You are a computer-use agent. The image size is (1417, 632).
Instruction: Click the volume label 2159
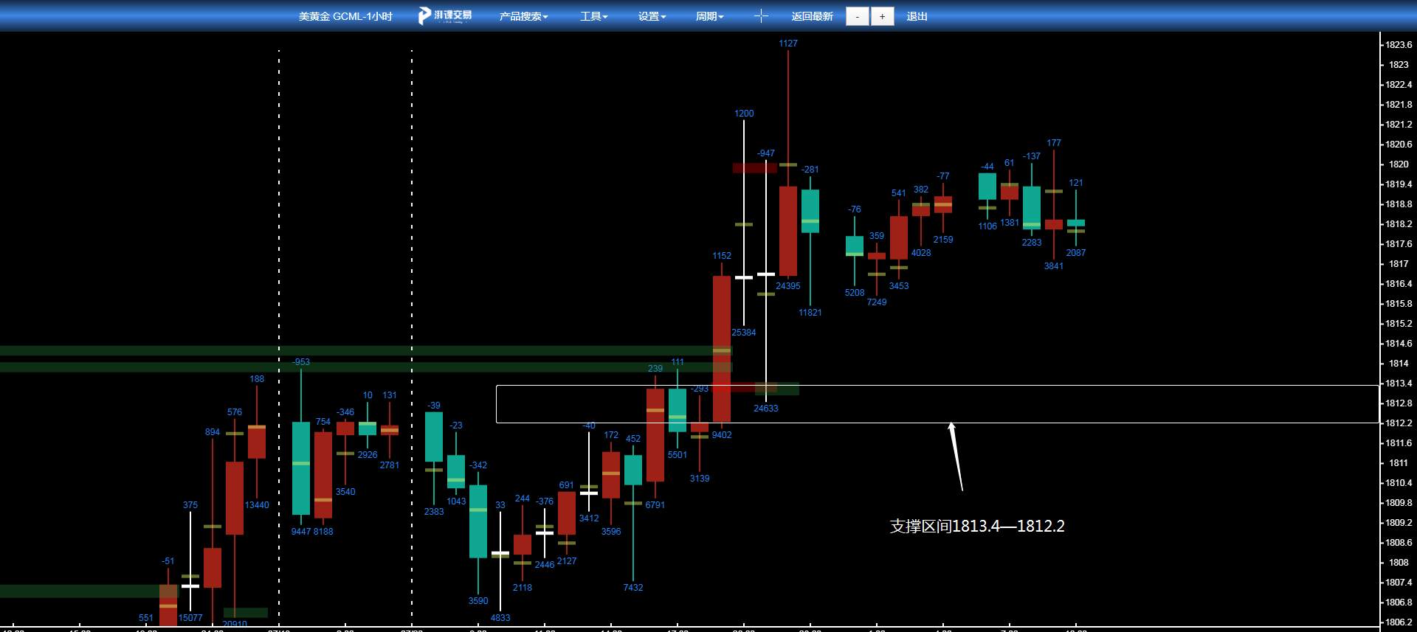point(943,240)
